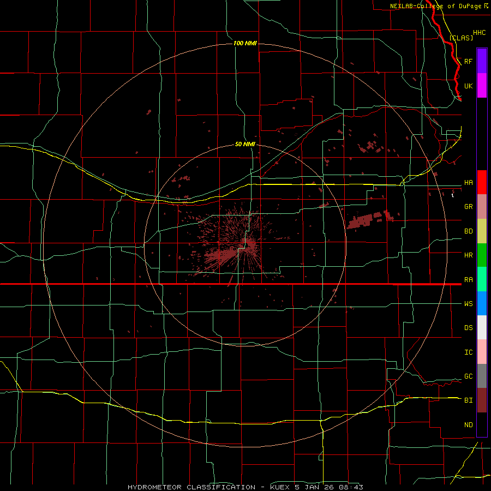Click the 5 JAN 26 date text
Screen dimensions: 491x491
point(315,487)
